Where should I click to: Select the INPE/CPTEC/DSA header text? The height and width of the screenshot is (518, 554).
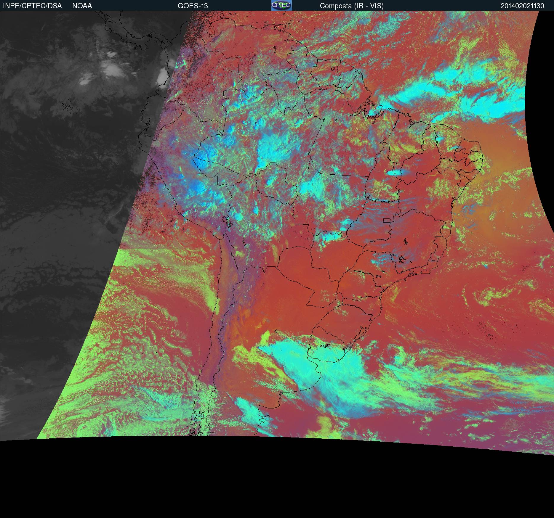coord(32,6)
